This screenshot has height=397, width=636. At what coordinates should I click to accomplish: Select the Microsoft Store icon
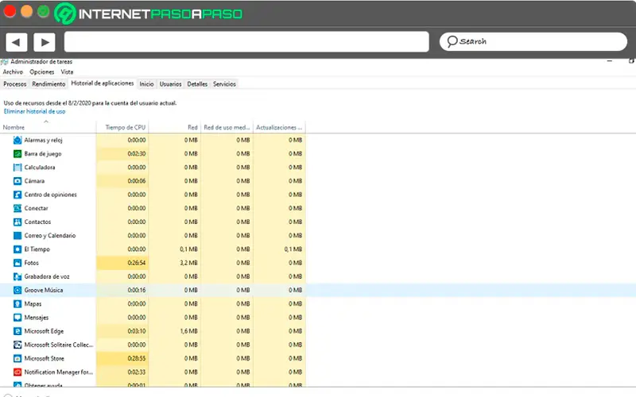pos(17,358)
